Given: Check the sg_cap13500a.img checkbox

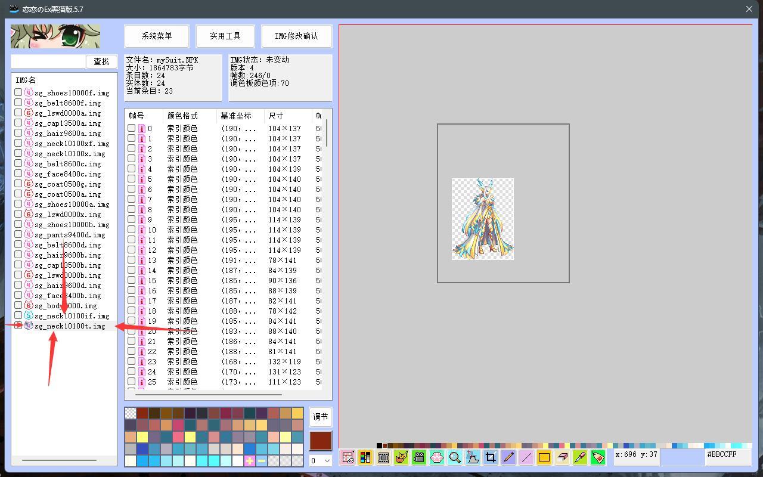Looking at the screenshot, I should click(x=18, y=123).
